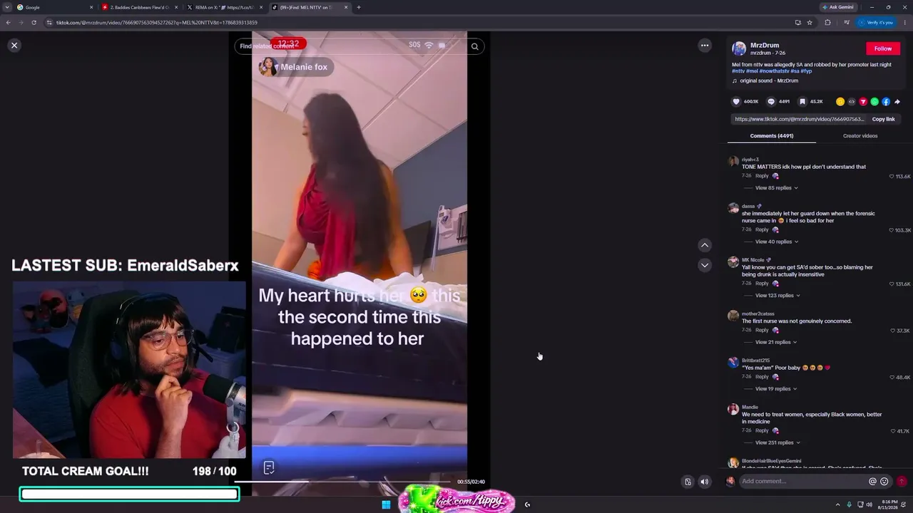The height and width of the screenshot is (513, 913).
Task: Share the video to WhatsApp
Action: tap(874, 102)
